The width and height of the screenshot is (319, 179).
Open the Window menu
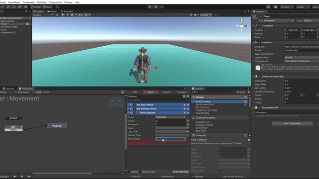coord(68,2)
